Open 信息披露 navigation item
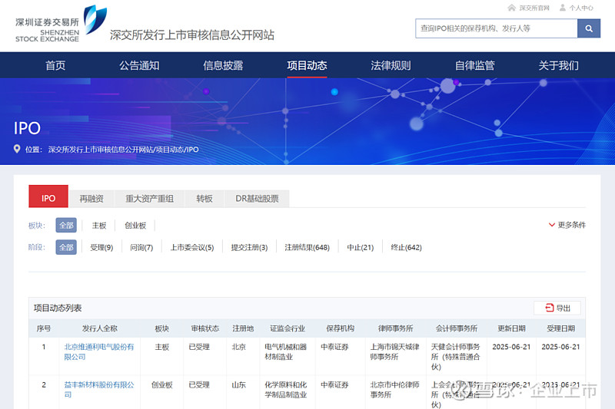The height and width of the screenshot is (409, 615). click(223, 65)
